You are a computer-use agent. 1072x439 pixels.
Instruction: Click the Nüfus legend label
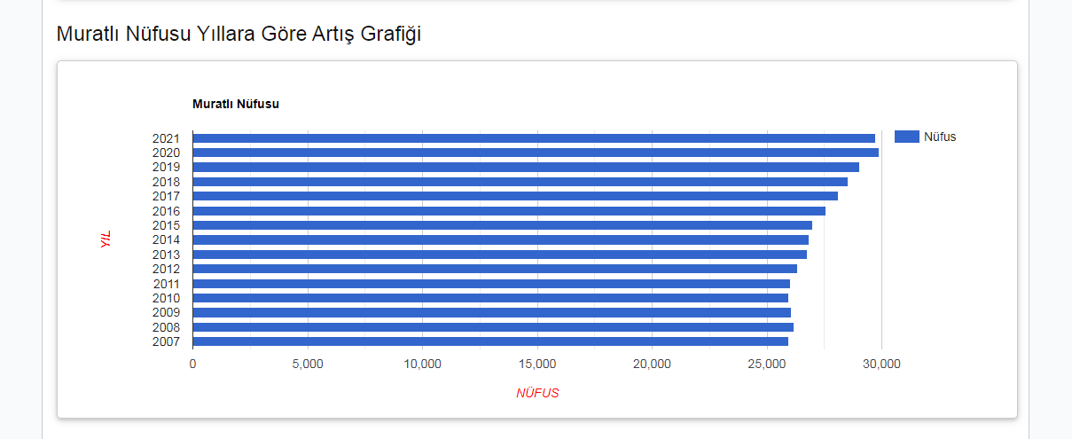coord(940,137)
